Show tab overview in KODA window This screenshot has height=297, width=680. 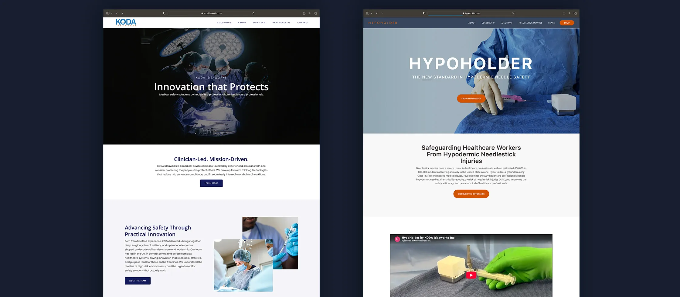pyautogui.click(x=315, y=13)
